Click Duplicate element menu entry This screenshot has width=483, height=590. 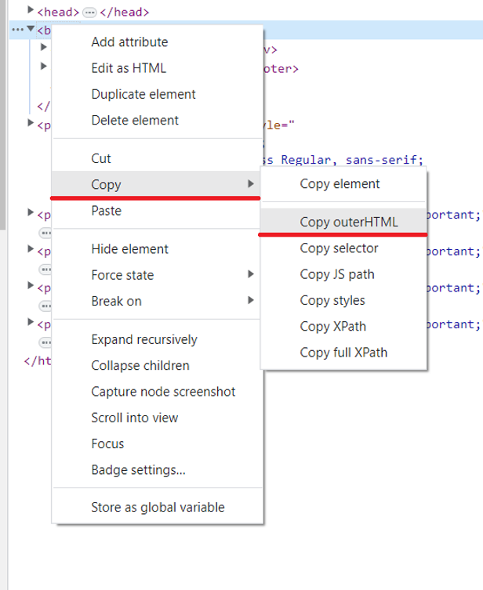[x=143, y=94]
